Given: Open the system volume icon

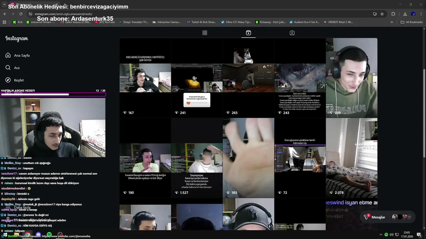Looking at the screenshot, I should [x=391, y=235].
